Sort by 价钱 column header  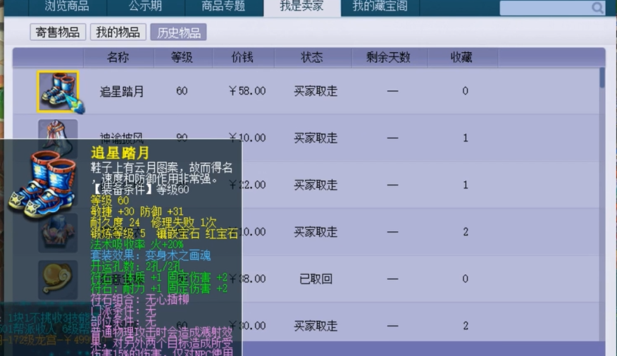click(x=242, y=58)
